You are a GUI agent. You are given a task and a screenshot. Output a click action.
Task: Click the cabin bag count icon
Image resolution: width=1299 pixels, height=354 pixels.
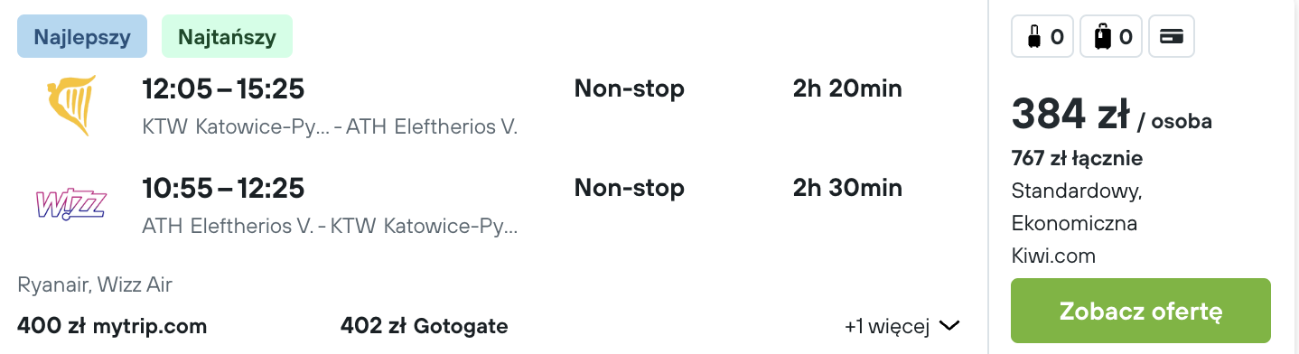[x=1042, y=37]
